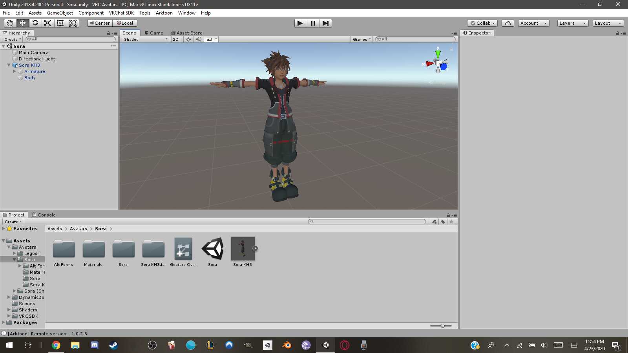Switch to the Console tab

point(44,215)
